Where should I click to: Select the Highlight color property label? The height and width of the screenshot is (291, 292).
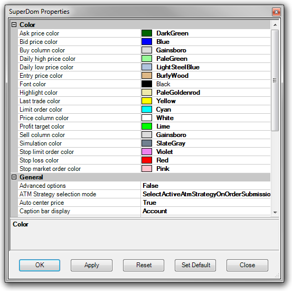[39, 93]
